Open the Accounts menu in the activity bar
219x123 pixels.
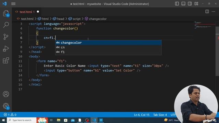6,94
